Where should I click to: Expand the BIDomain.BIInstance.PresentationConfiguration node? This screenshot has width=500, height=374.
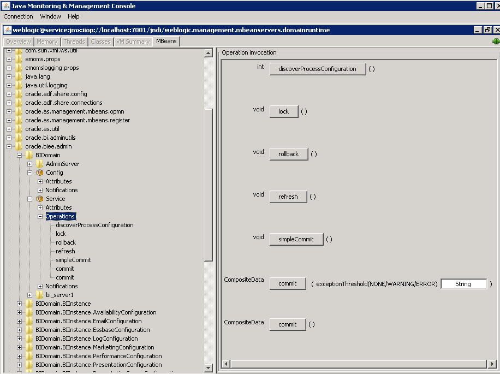pyautogui.click(x=20, y=365)
